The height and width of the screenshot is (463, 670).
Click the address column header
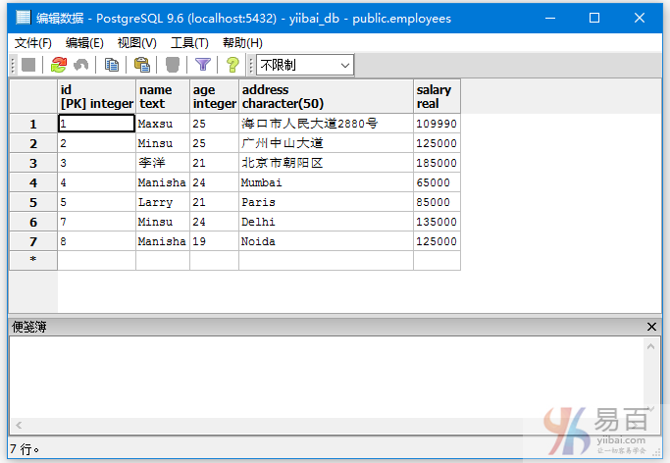[x=326, y=96]
